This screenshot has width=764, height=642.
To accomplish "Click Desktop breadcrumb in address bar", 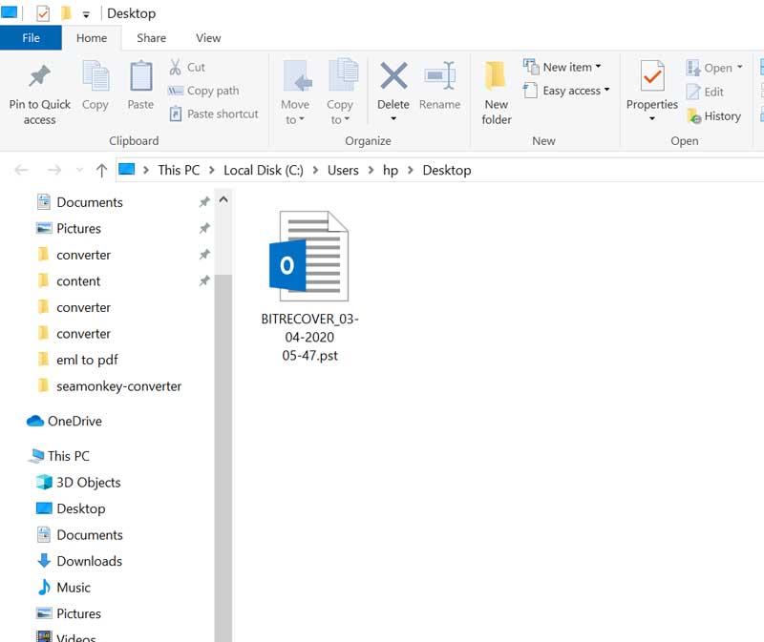I will (447, 170).
